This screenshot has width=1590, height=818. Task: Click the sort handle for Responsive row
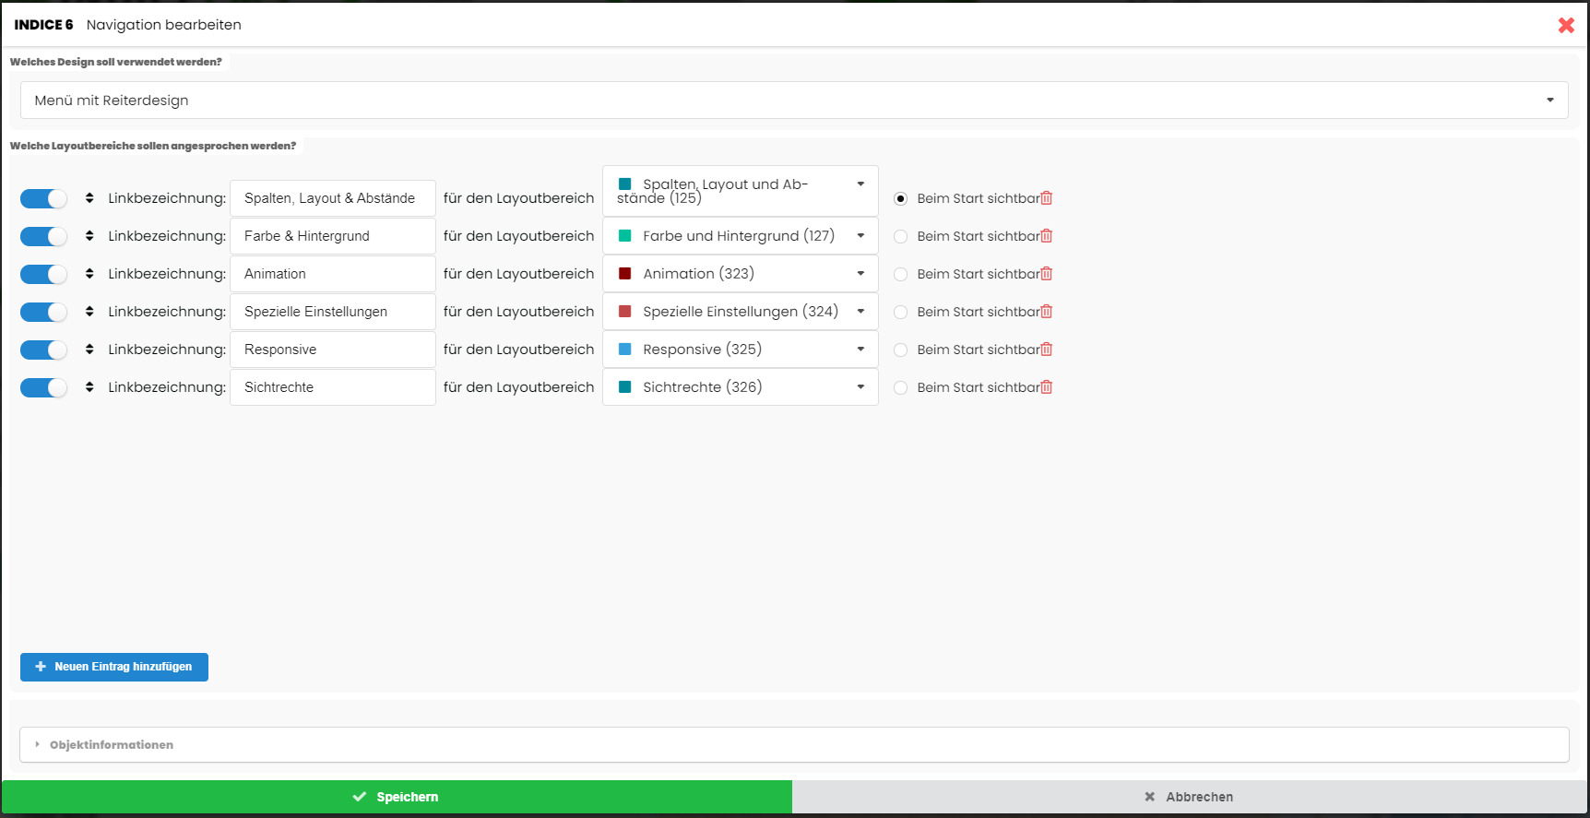point(89,350)
